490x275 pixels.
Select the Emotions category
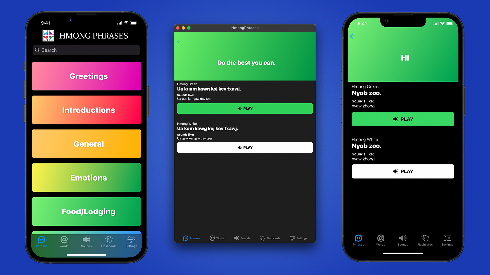click(x=88, y=178)
